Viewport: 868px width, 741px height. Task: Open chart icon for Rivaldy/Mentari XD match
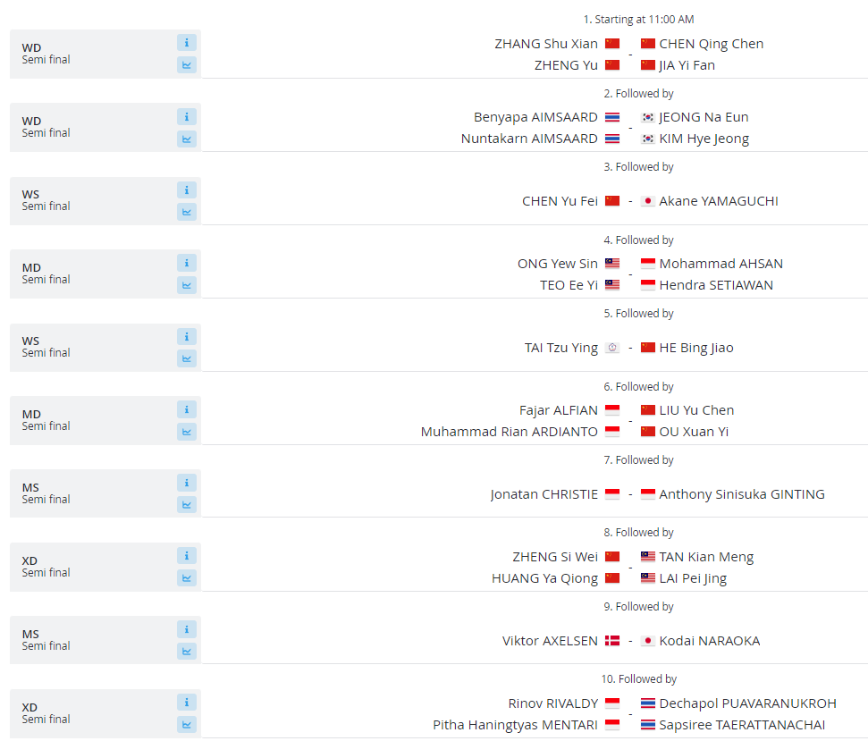tap(186, 725)
